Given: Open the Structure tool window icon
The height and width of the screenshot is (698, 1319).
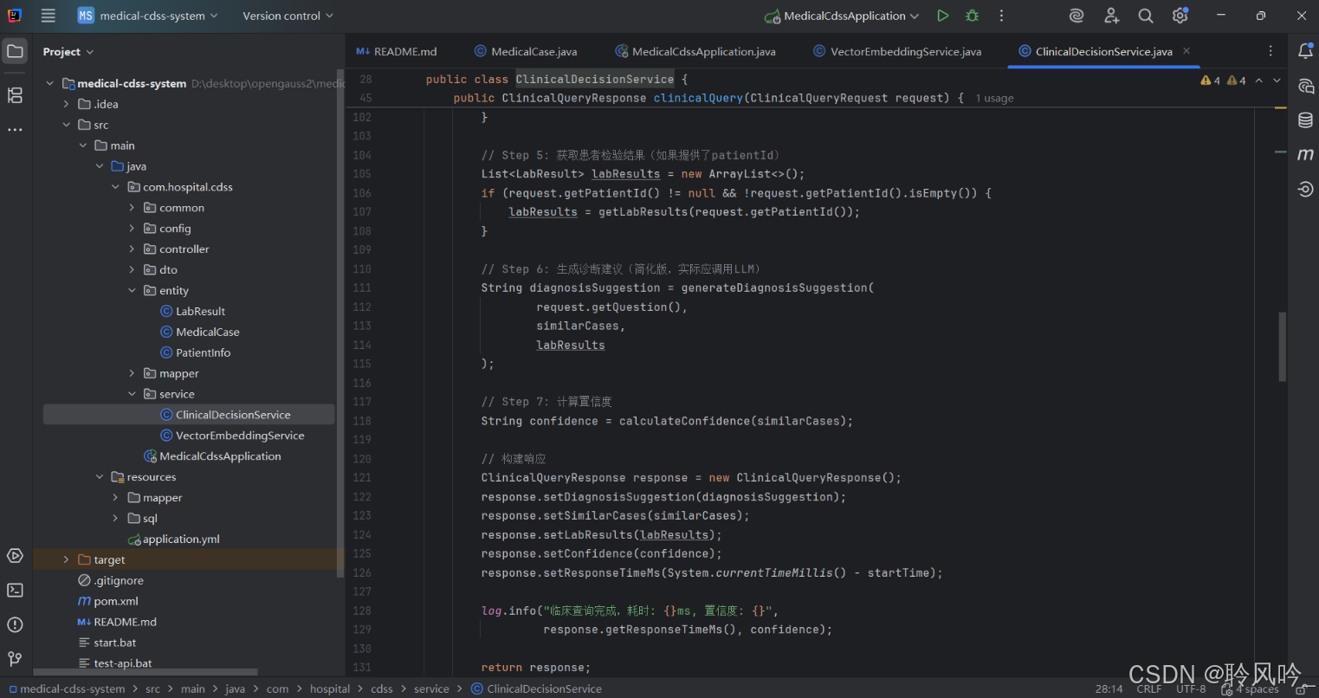Looking at the screenshot, I should [x=15, y=95].
